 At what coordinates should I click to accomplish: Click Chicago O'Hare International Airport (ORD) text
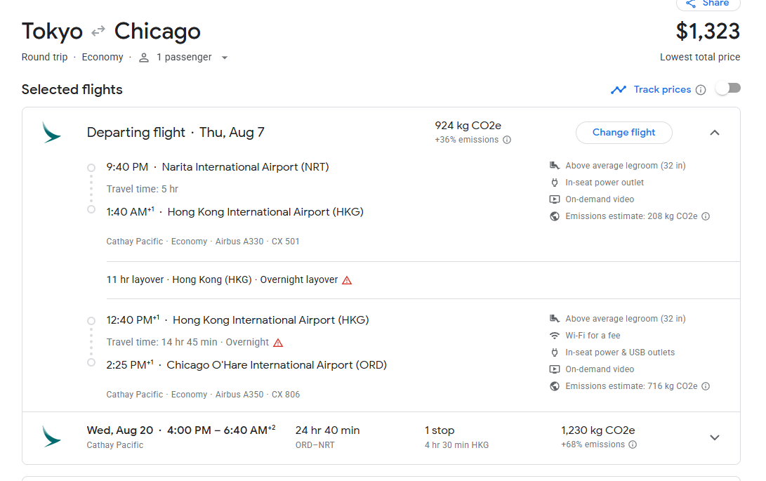click(x=277, y=365)
